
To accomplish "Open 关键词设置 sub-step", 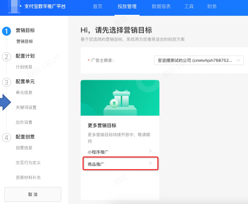I will 26,107.
